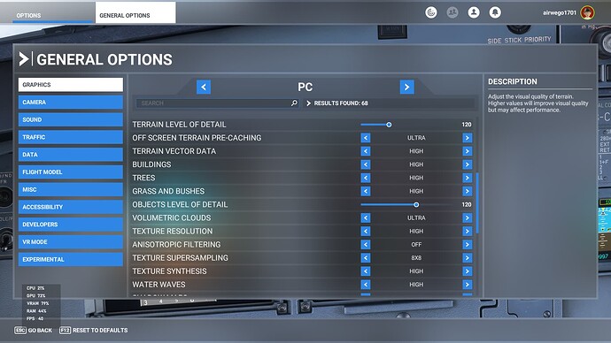The width and height of the screenshot is (611, 343).
Task: Increase Anisotropic Filtering with right arrow
Action: (468, 245)
